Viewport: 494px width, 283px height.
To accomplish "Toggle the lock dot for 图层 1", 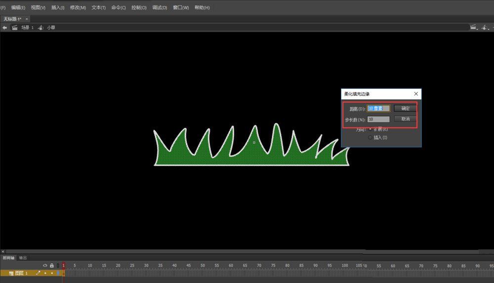I will (52, 273).
